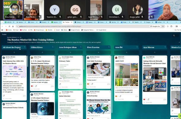Open Better Internet for Kids link preview

14,71
